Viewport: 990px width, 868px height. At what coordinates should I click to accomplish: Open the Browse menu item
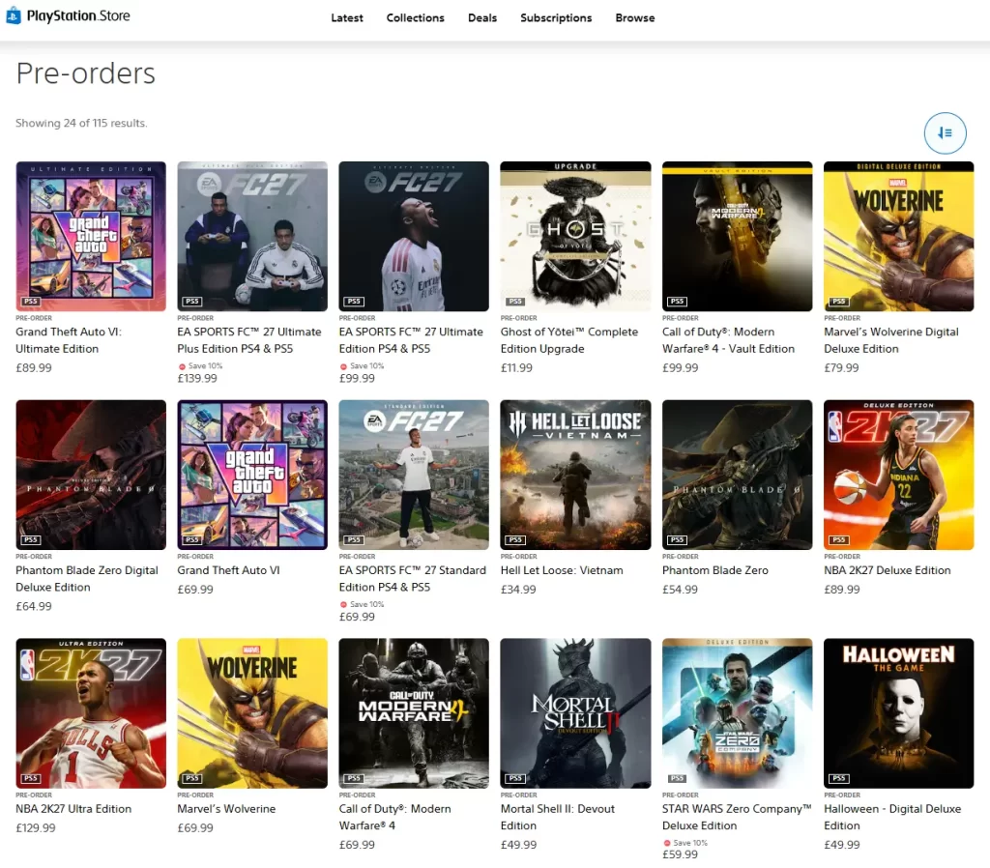click(634, 17)
